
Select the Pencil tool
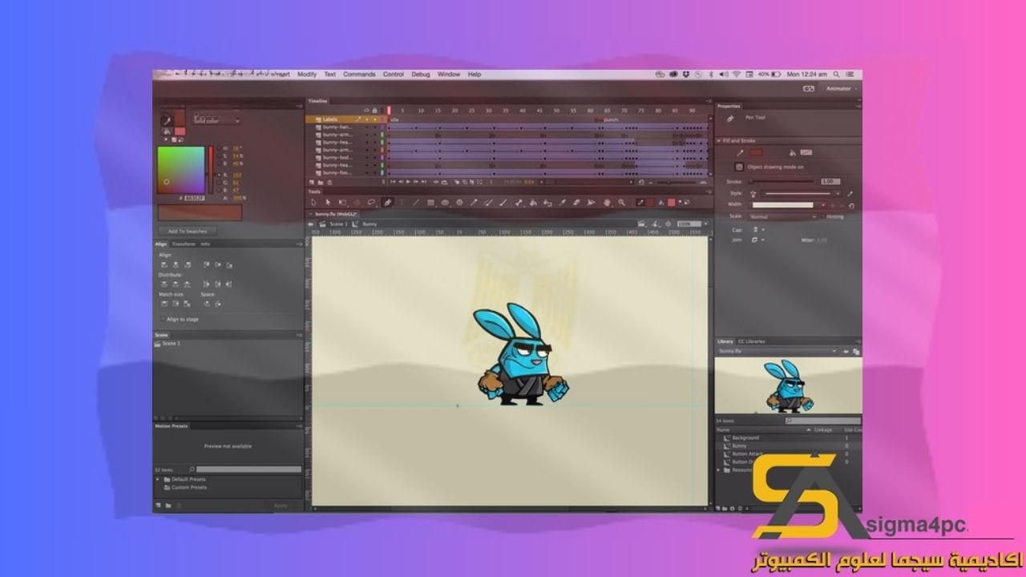474,203
